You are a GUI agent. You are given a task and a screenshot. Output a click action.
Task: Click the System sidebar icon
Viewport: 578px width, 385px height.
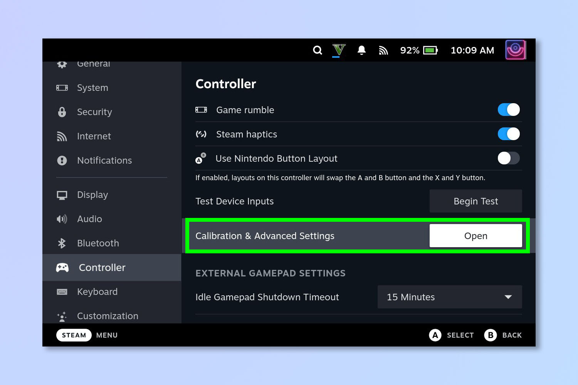coord(62,88)
